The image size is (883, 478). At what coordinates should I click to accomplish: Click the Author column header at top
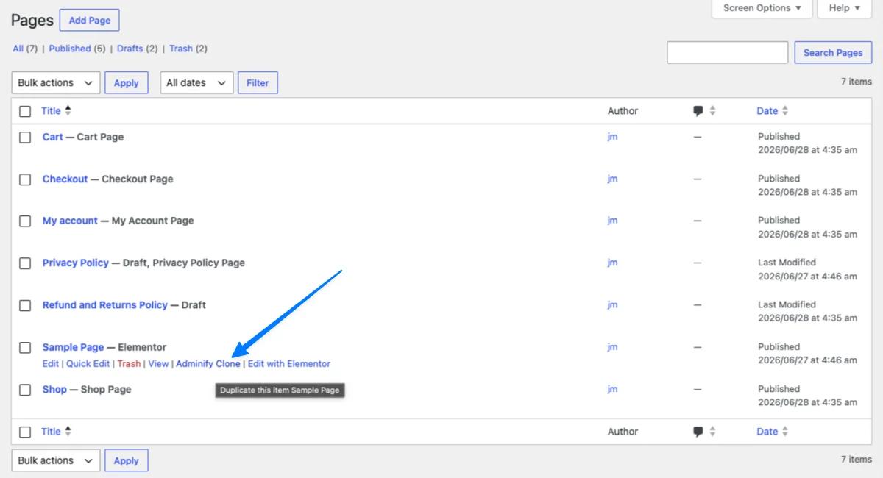pyautogui.click(x=623, y=111)
